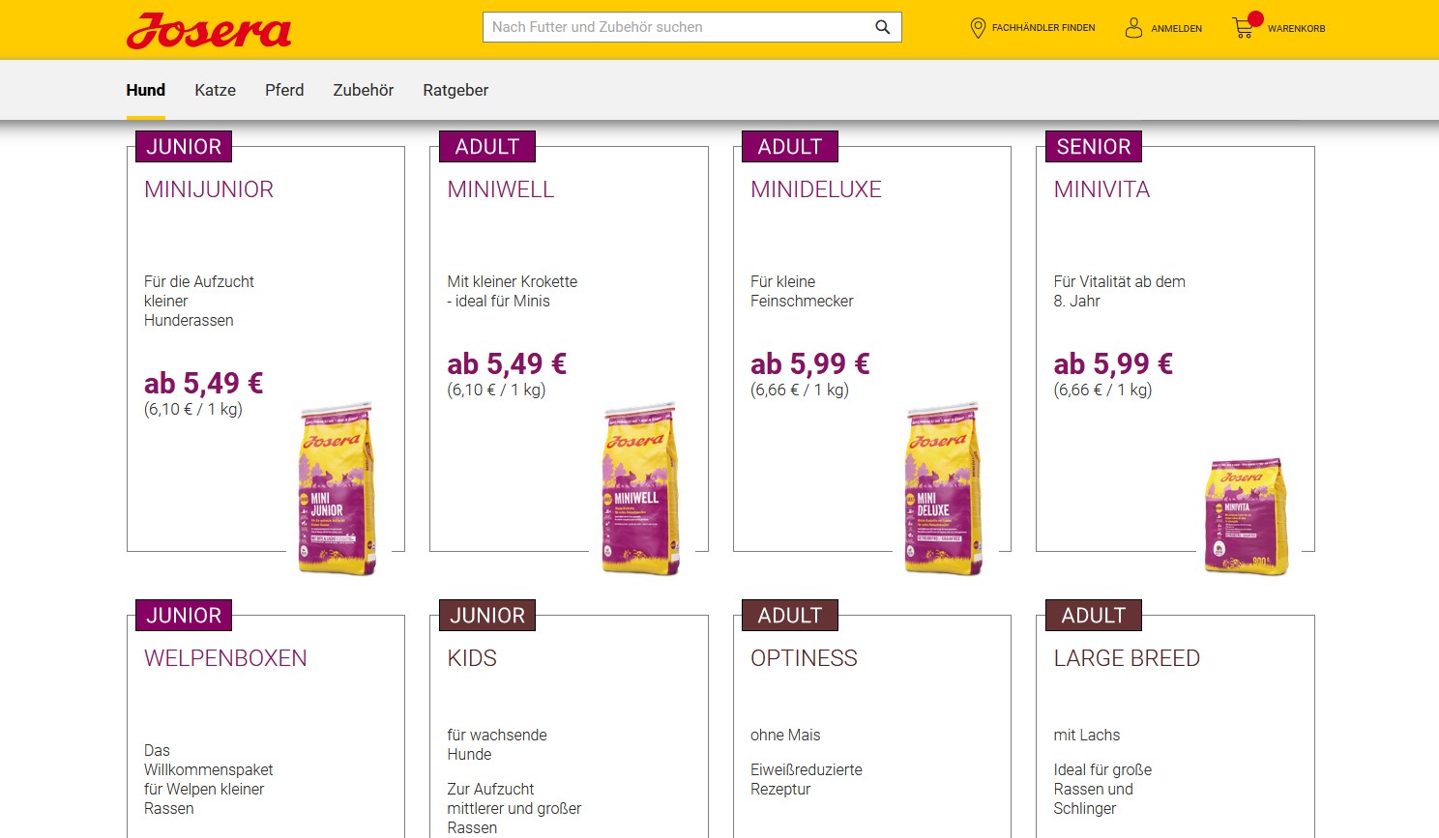Click text 'für wachsende Hunde'
This screenshot has height=838, width=1439.
(x=497, y=744)
